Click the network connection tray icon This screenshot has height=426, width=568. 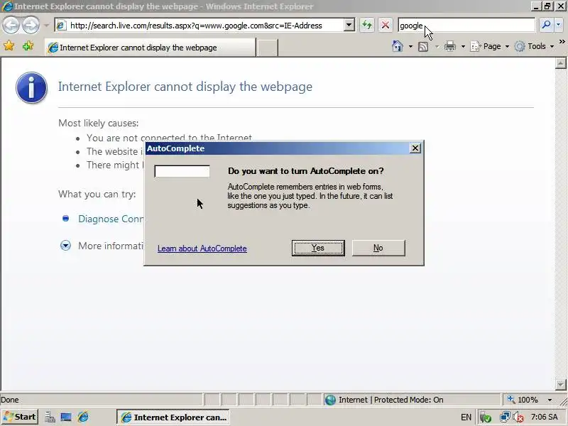click(x=505, y=417)
